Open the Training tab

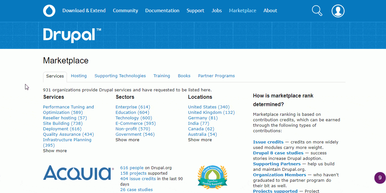click(162, 76)
